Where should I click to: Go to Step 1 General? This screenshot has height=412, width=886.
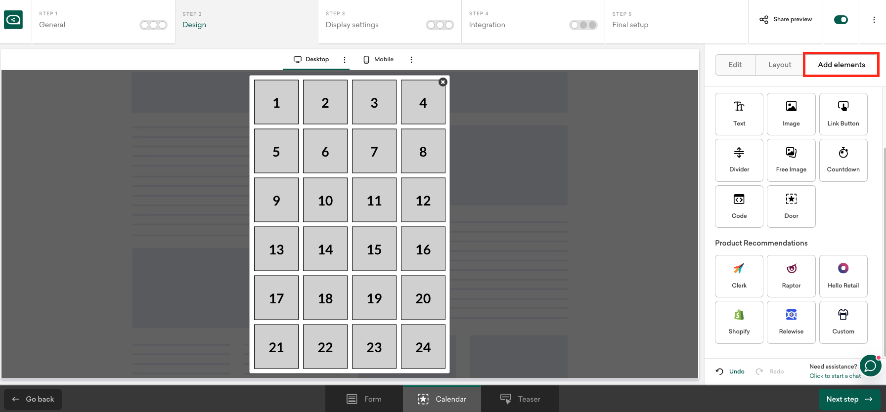[x=103, y=22]
